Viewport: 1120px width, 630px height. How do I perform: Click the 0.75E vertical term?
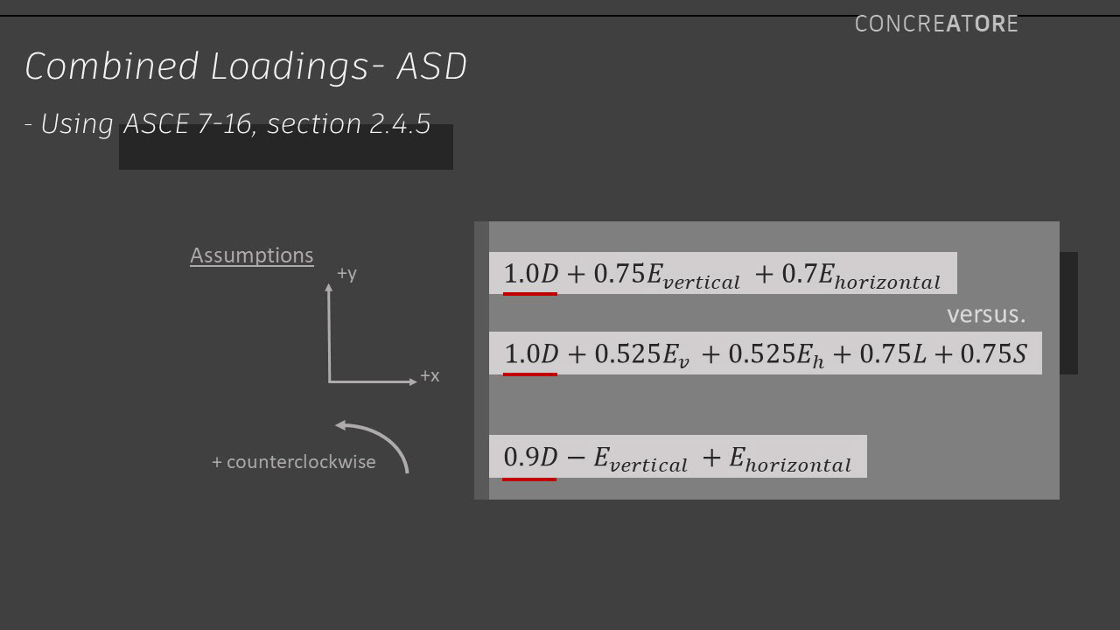tap(667, 276)
